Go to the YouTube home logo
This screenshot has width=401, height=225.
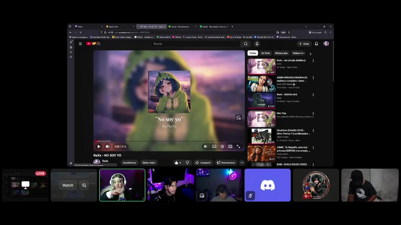93,44
